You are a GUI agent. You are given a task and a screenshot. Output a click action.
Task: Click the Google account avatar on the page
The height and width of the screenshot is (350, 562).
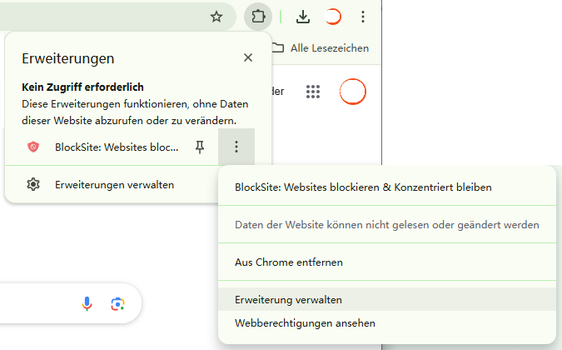(353, 92)
